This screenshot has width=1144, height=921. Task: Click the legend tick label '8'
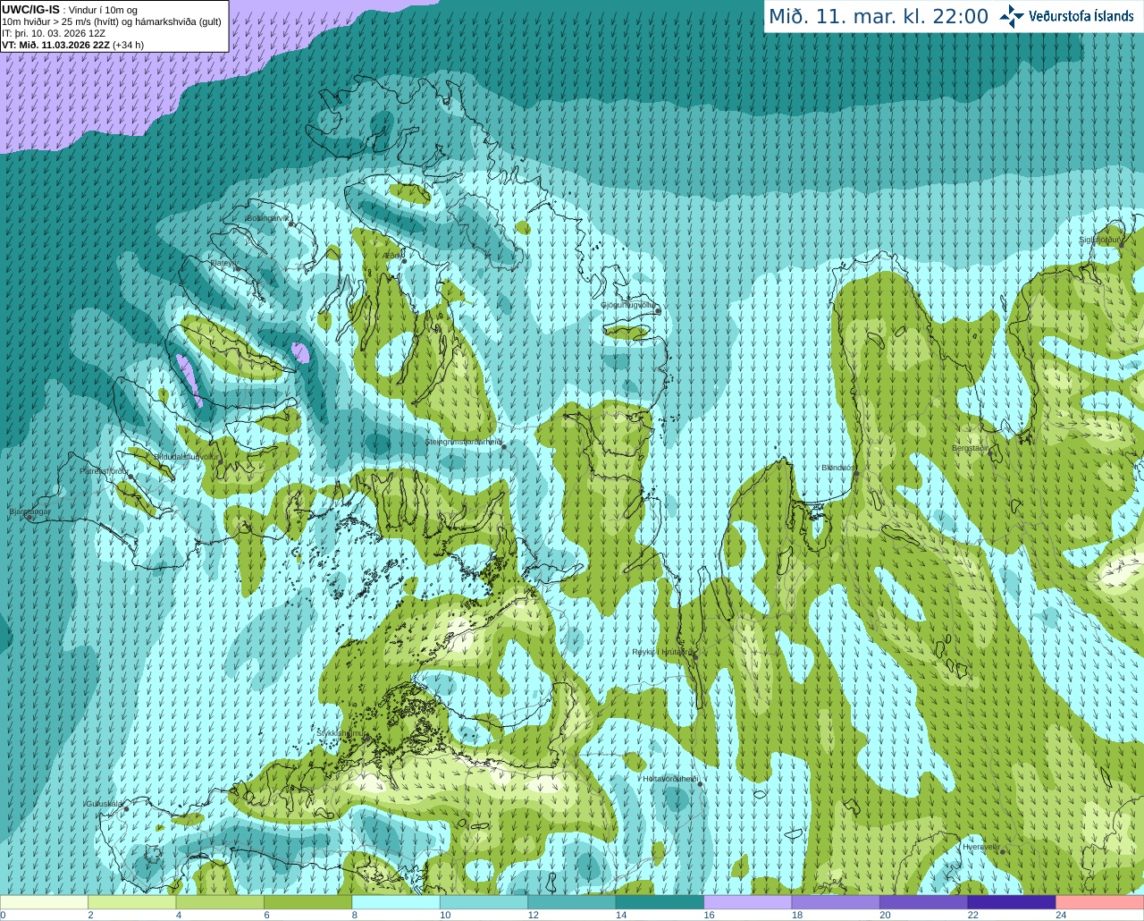(x=355, y=915)
